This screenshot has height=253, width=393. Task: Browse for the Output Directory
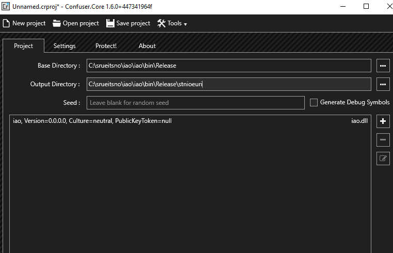coord(383,84)
